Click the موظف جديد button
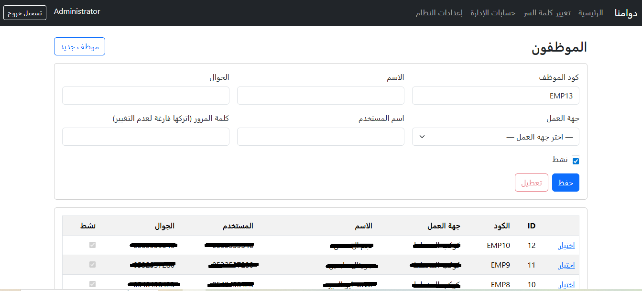The image size is (642, 291). [x=79, y=46]
